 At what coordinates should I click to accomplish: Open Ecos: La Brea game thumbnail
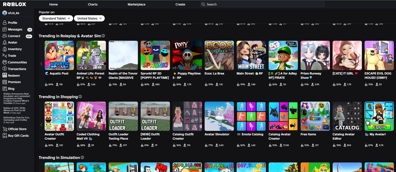coord(219,55)
